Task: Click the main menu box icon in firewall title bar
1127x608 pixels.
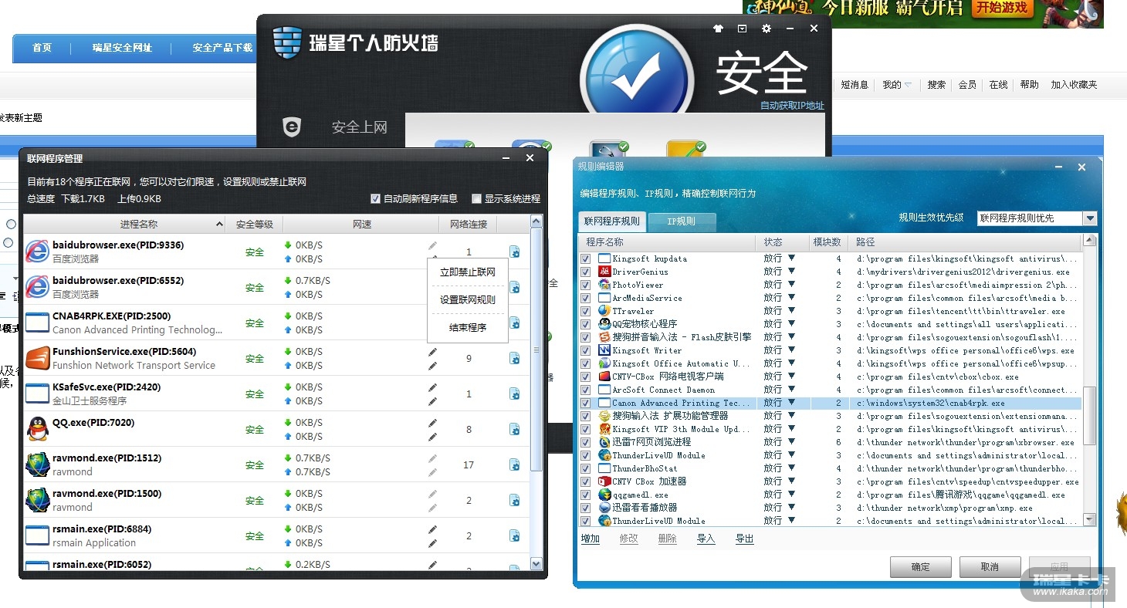Action: tap(742, 29)
